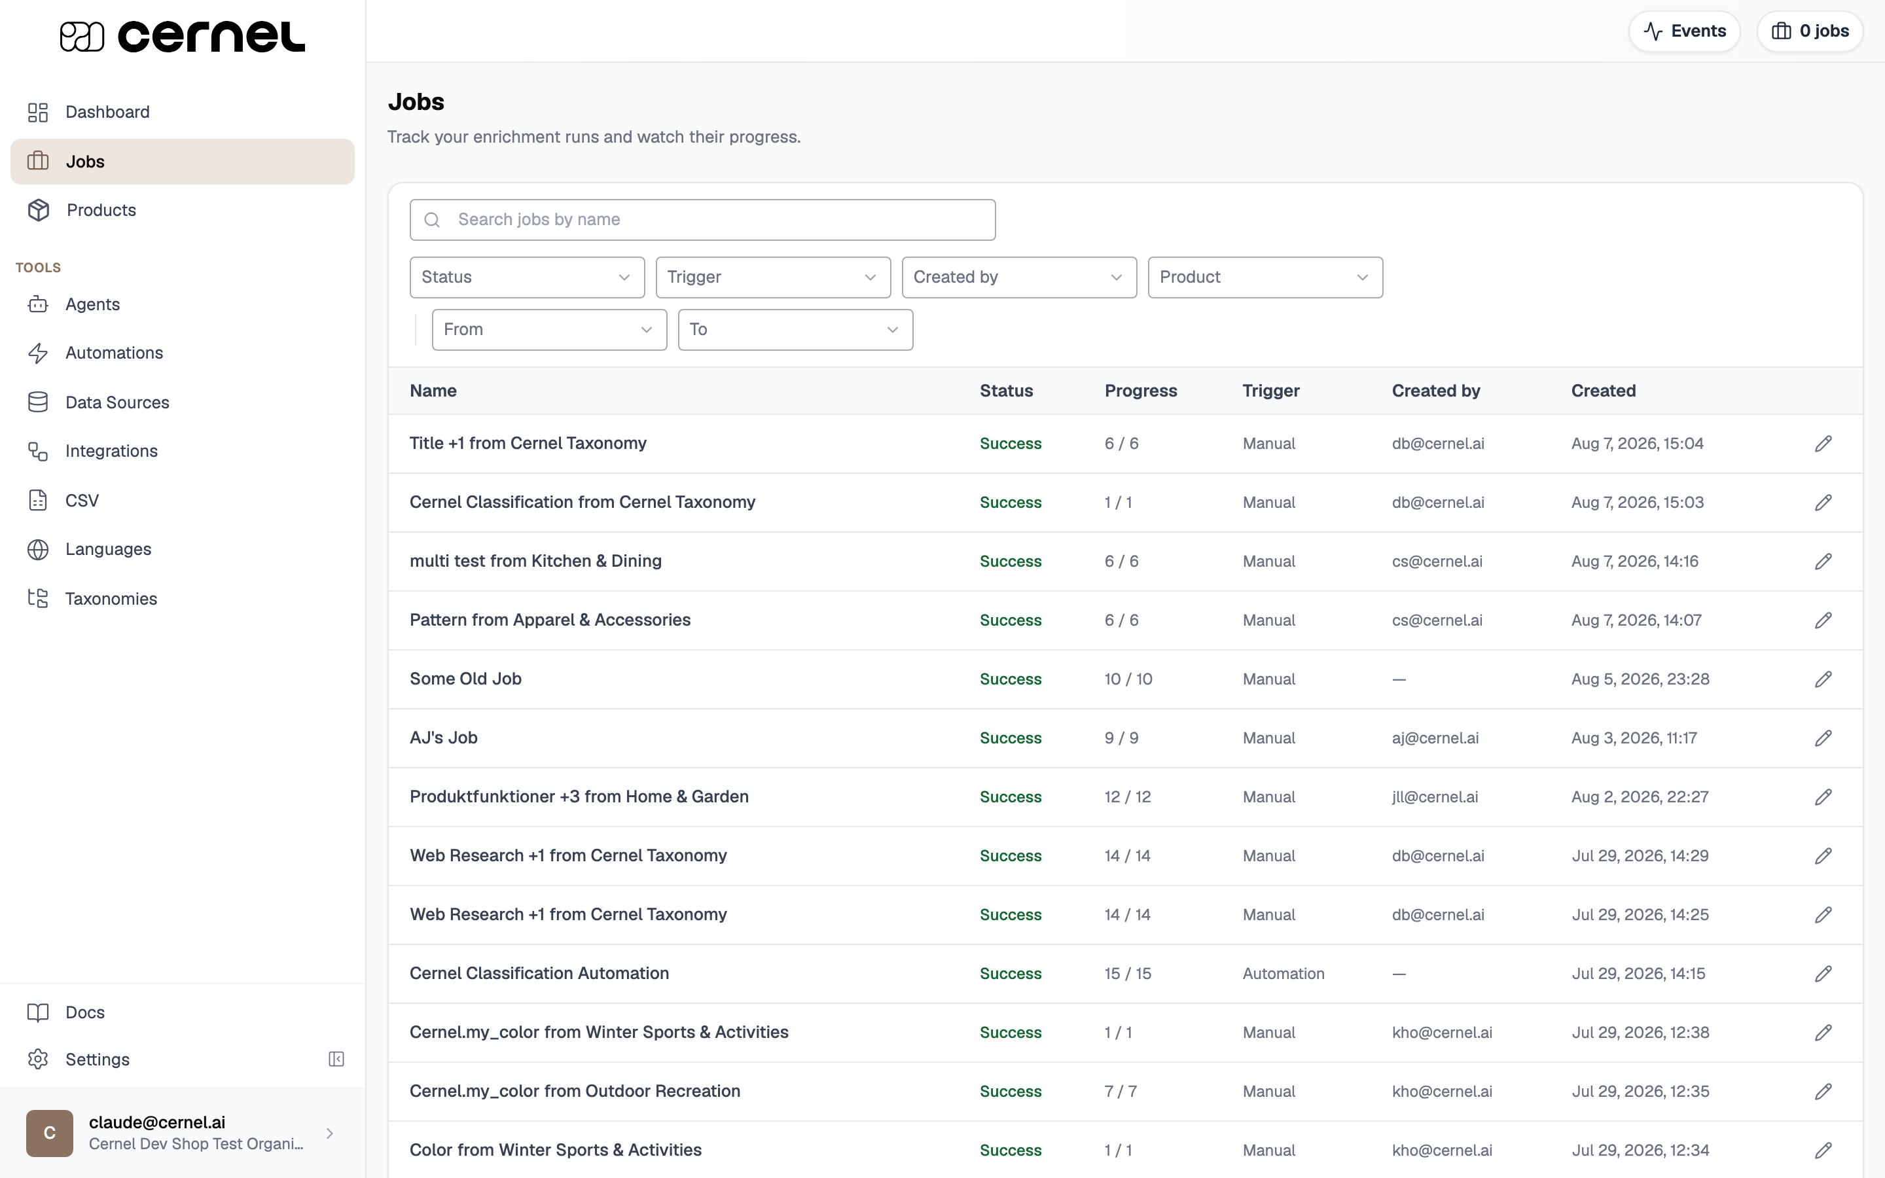Click the 12 / 12 progress value

click(1128, 797)
